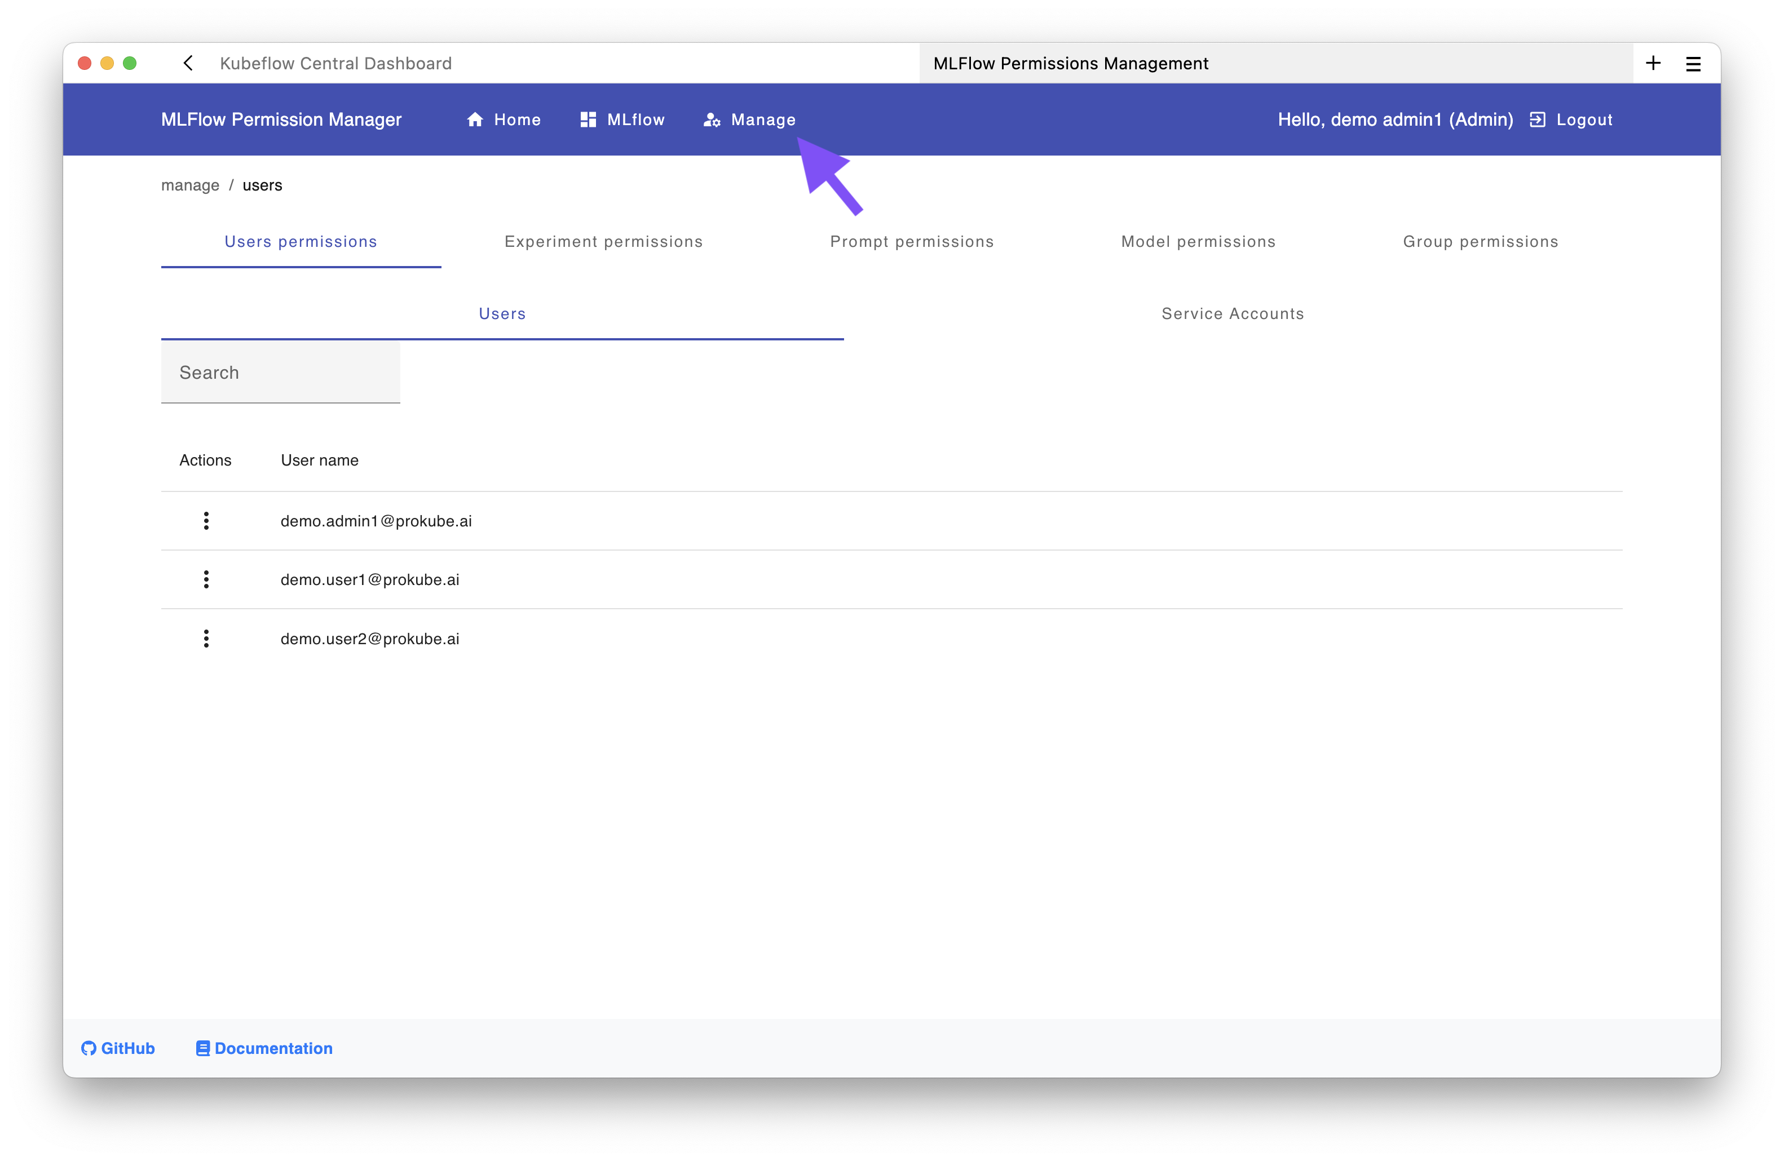Switch to the Model permissions tab

coord(1198,241)
